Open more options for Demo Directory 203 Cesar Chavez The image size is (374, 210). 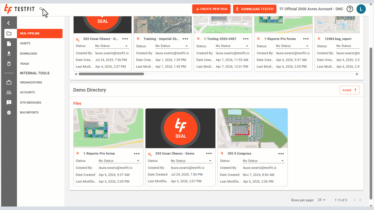click(209, 154)
